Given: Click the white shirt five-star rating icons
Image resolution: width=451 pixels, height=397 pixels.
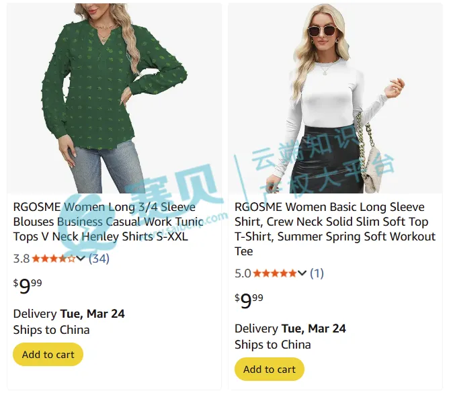Looking at the screenshot, I should 275,273.
